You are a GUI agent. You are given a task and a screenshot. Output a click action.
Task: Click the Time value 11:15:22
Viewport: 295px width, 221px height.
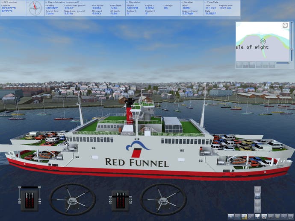click(211, 8)
